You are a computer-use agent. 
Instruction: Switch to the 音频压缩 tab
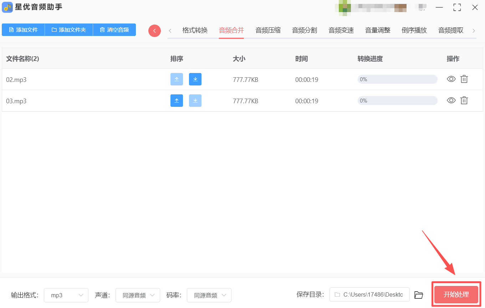[268, 30]
